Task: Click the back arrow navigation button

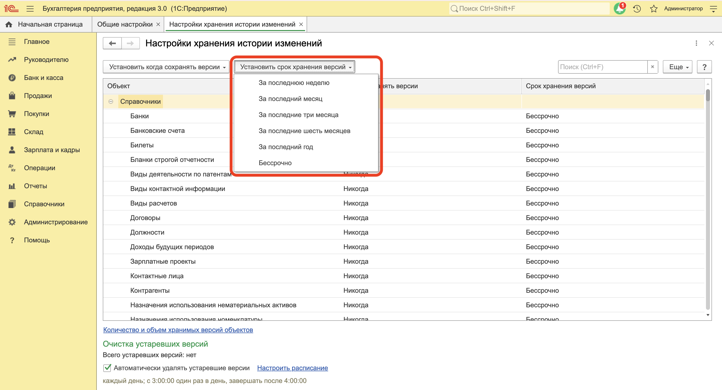Action: (x=112, y=43)
